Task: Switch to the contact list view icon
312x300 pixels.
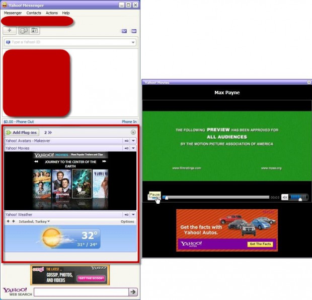Action: (24, 31)
